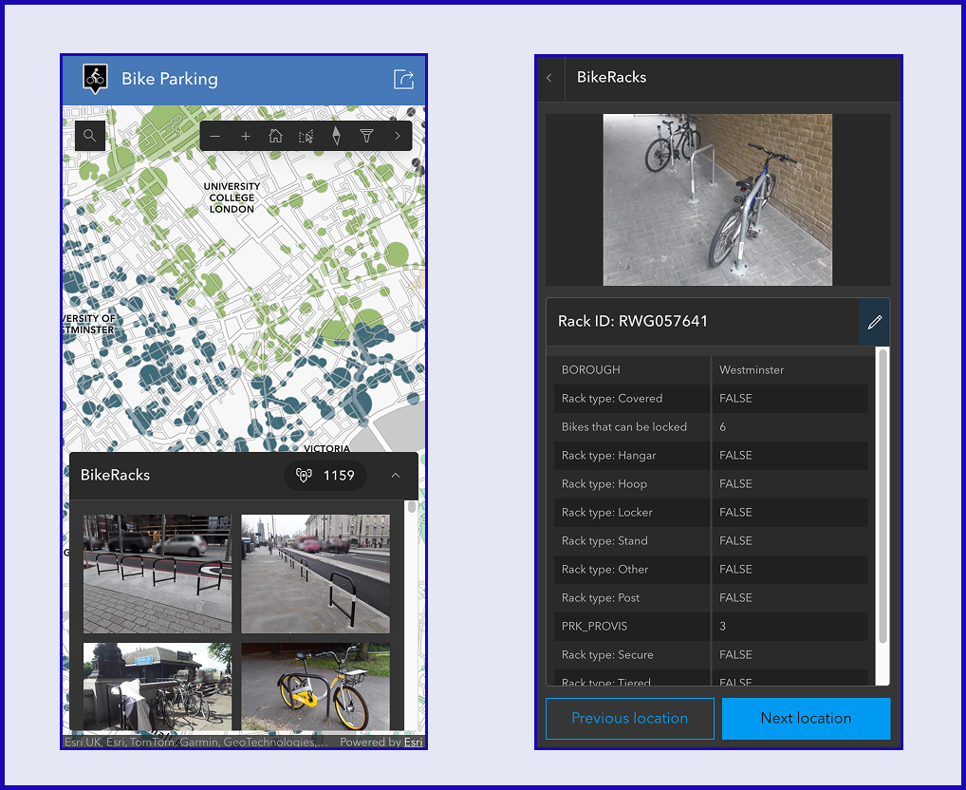Click the compass orientation icon

336,135
